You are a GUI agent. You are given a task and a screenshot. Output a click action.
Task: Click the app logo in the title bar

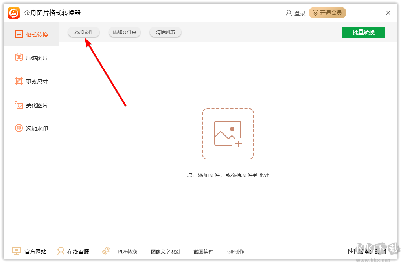click(13, 12)
